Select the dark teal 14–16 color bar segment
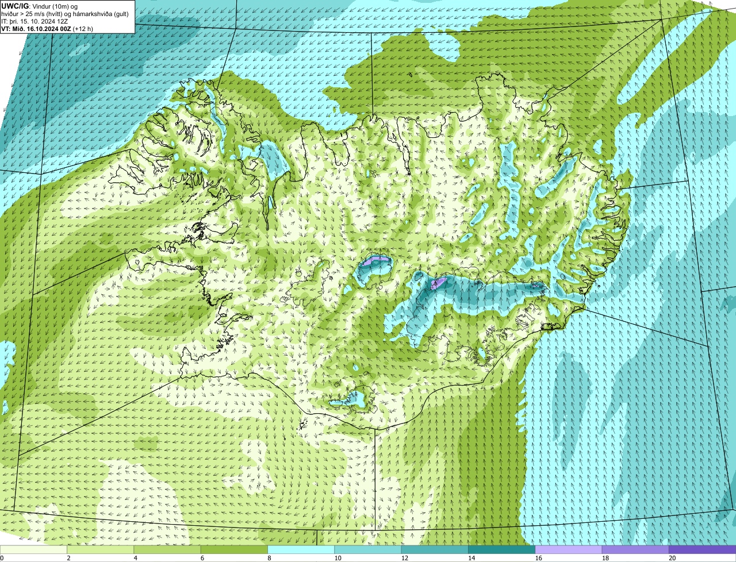736x562 pixels. click(x=501, y=549)
